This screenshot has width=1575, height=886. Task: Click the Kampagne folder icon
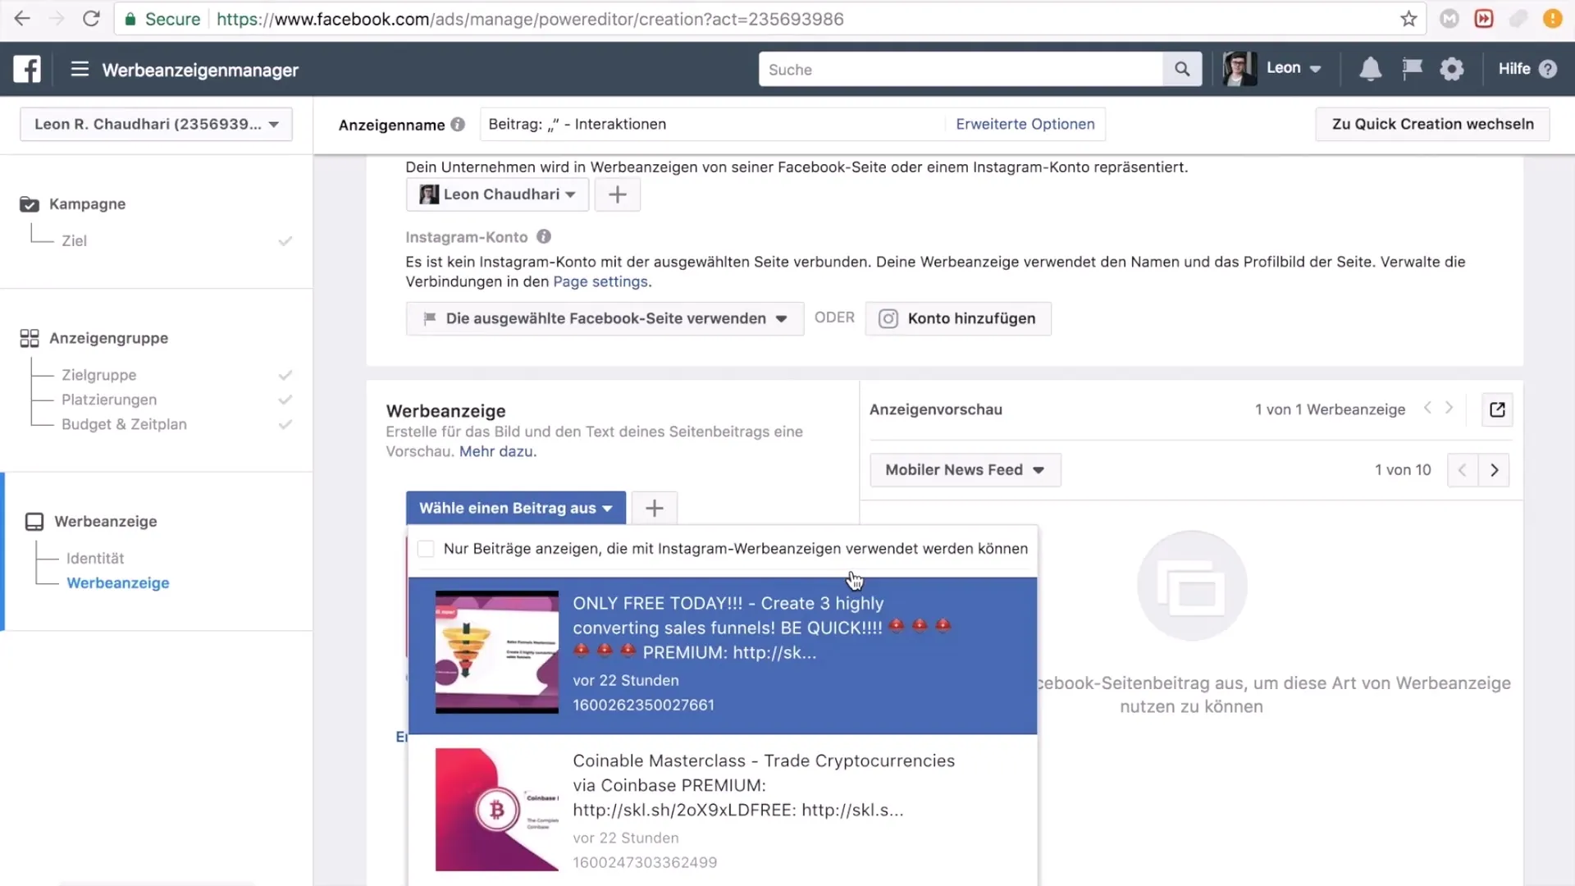[30, 204]
